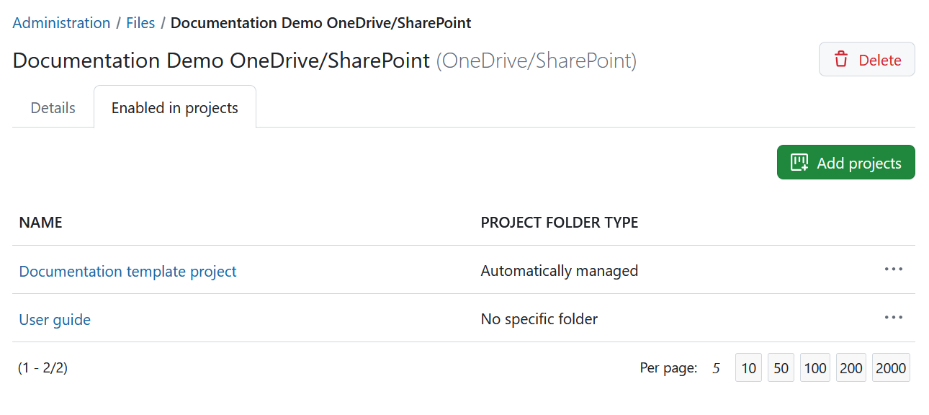Navigate to Administration via the breadcrumb

[61, 22]
